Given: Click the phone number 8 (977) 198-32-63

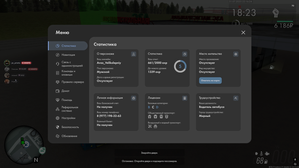Looking at the screenshot, I should pyautogui.click(x=109, y=116).
